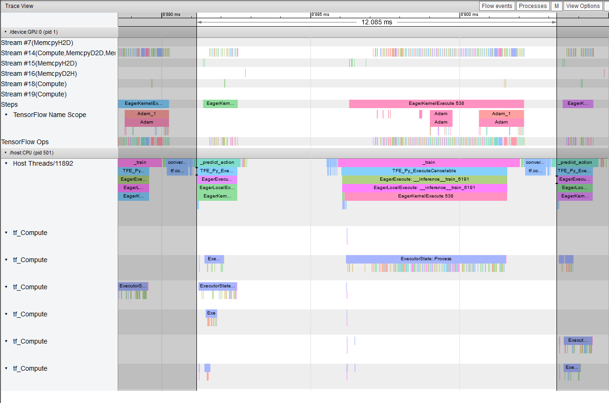Select the EagerExecute __inference__train_6191 event
Screen dimensions: 609x403
click(424, 179)
